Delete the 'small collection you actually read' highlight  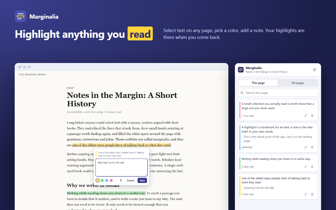click(312, 116)
